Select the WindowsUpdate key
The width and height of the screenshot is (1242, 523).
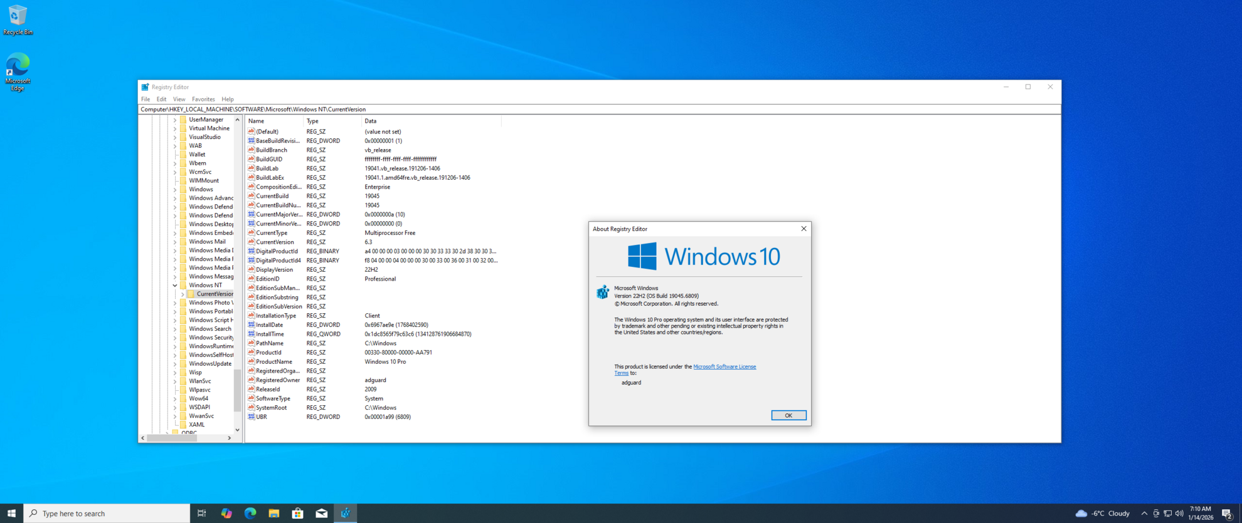(210, 363)
